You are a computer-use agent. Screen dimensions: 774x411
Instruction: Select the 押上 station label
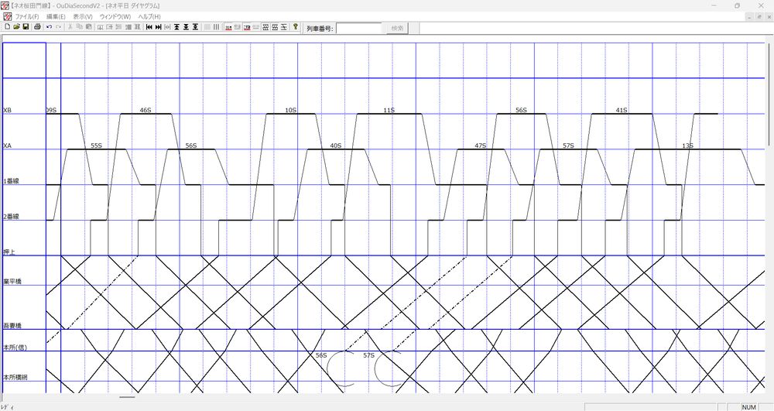pos(9,252)
